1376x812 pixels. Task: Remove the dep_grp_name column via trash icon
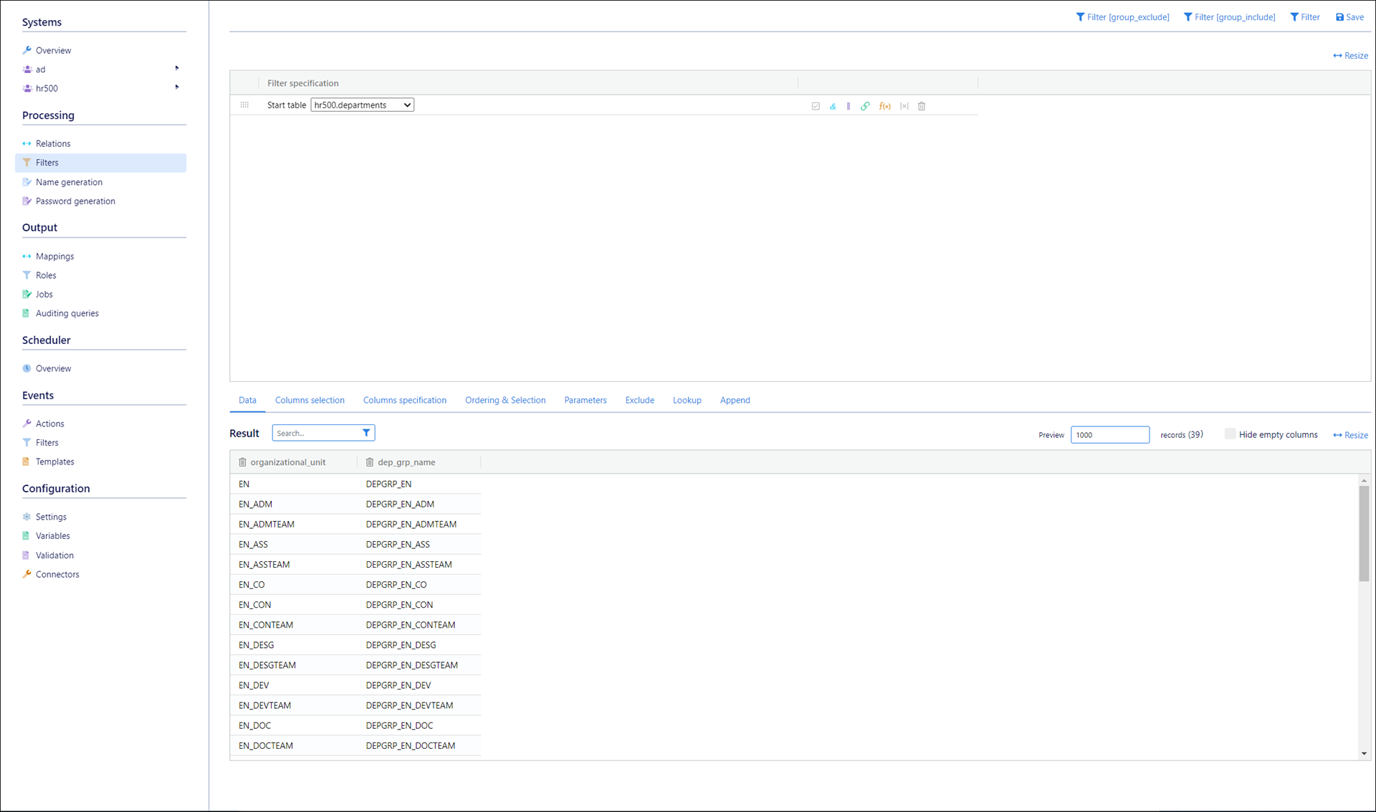370,462
